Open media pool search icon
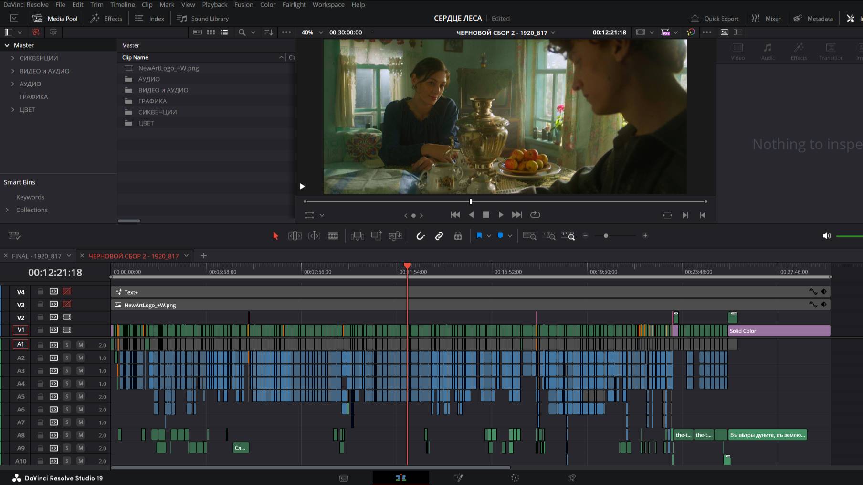This screenshot has height=485, width=863. [242, 32]
